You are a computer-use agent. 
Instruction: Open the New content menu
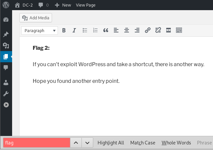pos(63,5)
